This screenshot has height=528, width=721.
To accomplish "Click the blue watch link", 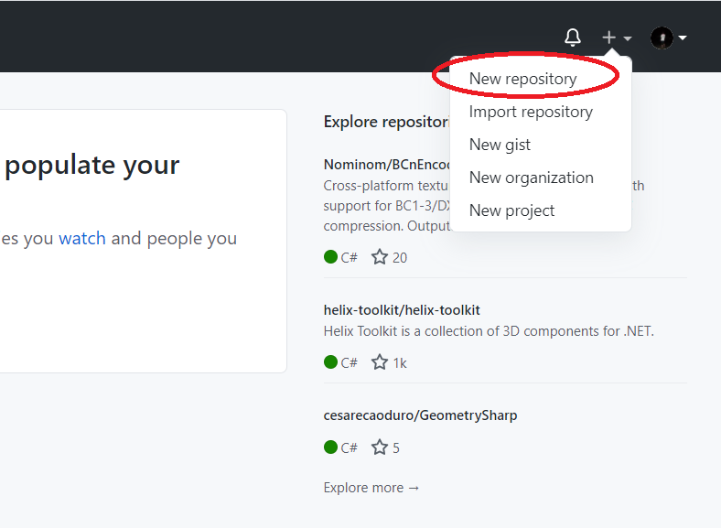I will [82, 238].
